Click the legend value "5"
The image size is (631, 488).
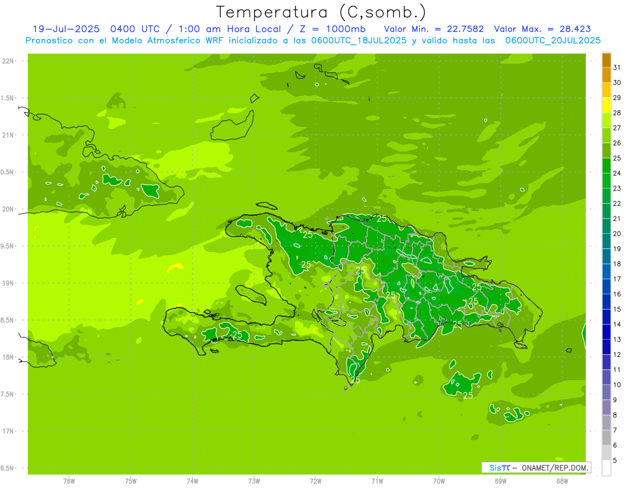(615, 460)
